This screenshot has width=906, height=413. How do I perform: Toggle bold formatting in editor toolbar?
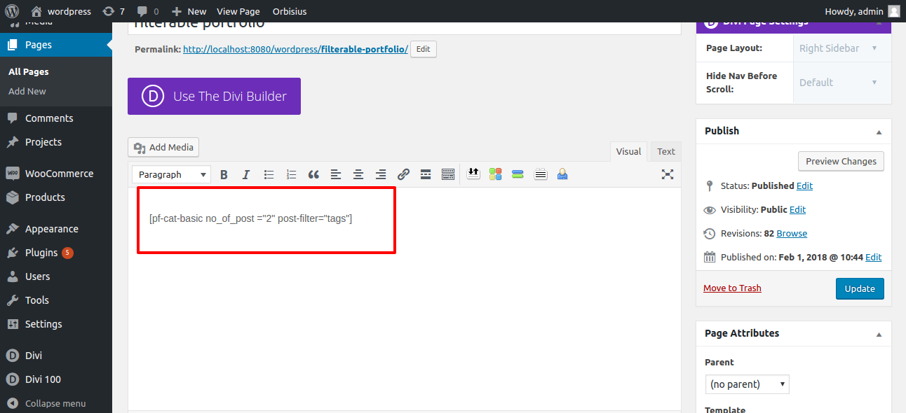pos(224,175)
